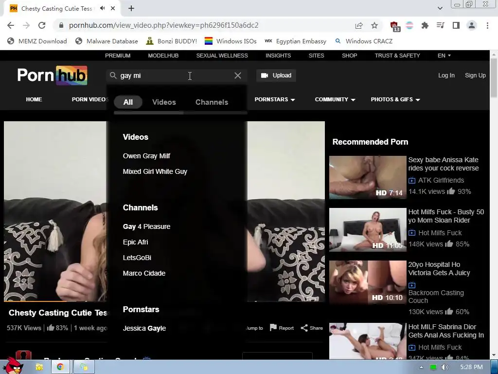Screen dimensions: 498x374
Task: Expand the tab search chevron
Action: (x=440, y=8)
